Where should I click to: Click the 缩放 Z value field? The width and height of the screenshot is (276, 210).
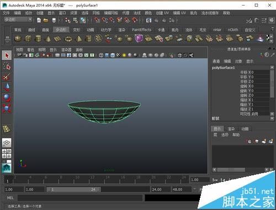click(x=260, y=109)
